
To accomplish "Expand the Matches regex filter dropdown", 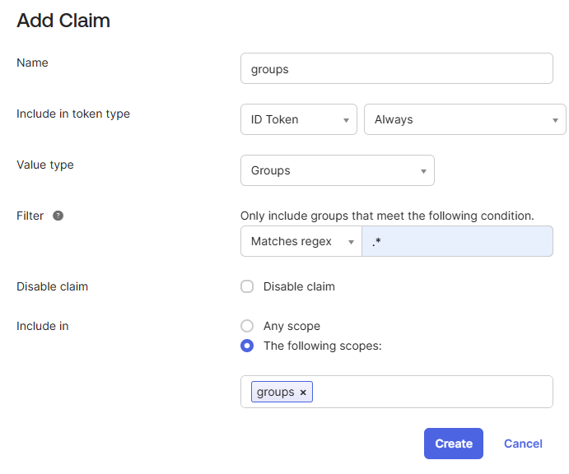I will (x=301, y=241).
